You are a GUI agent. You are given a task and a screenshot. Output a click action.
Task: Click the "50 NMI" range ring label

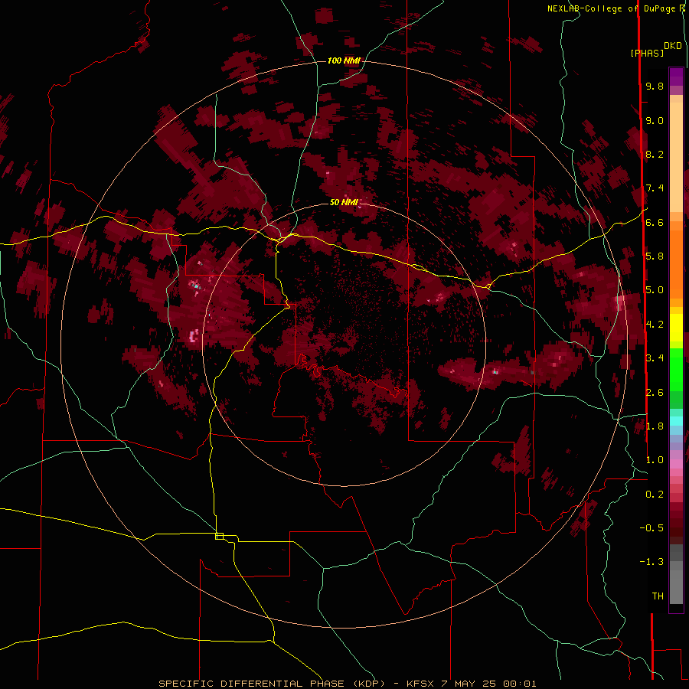click(344, 203)
